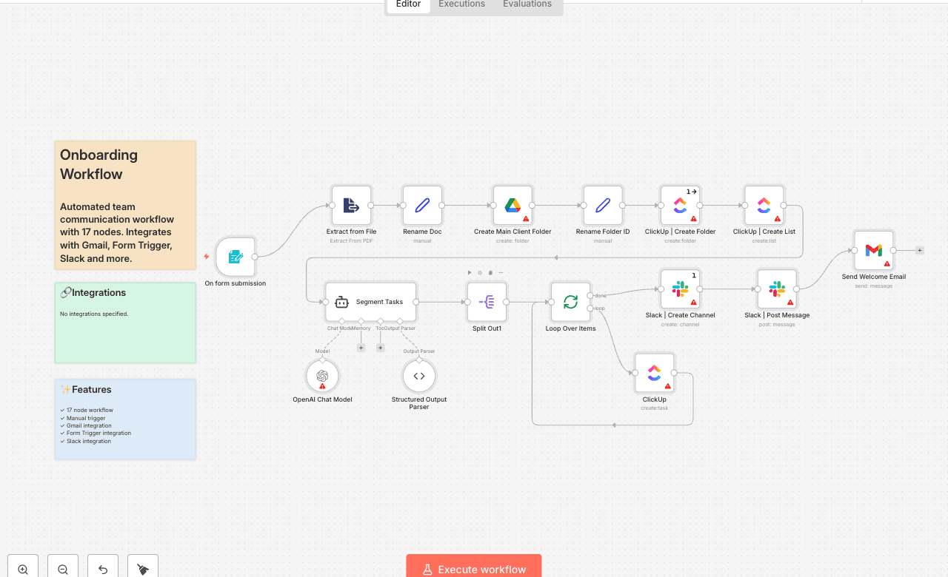948x577 pixels.
Task: Open the more options menu above Split Out1
Action: click(501, 272)
